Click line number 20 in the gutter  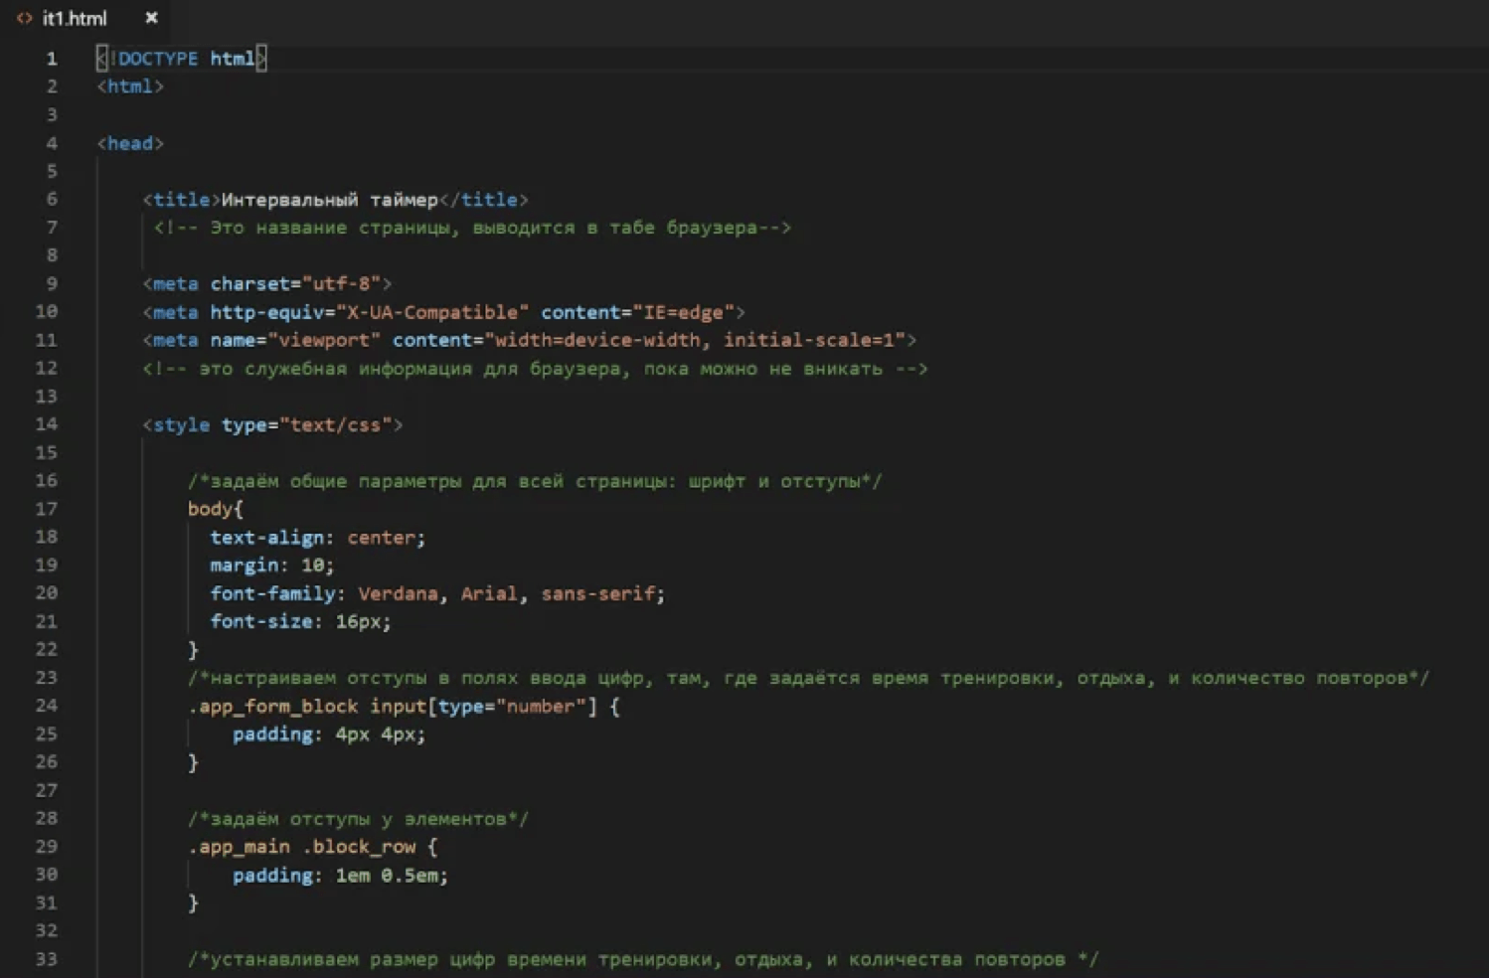pyautogui.click(x=47, y=593)
